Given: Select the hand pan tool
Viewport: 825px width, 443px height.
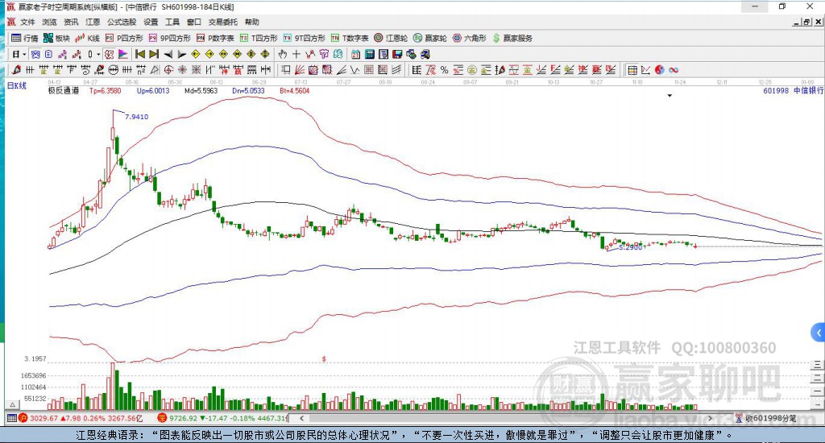Looking at the screenshot, I should 282,54.
